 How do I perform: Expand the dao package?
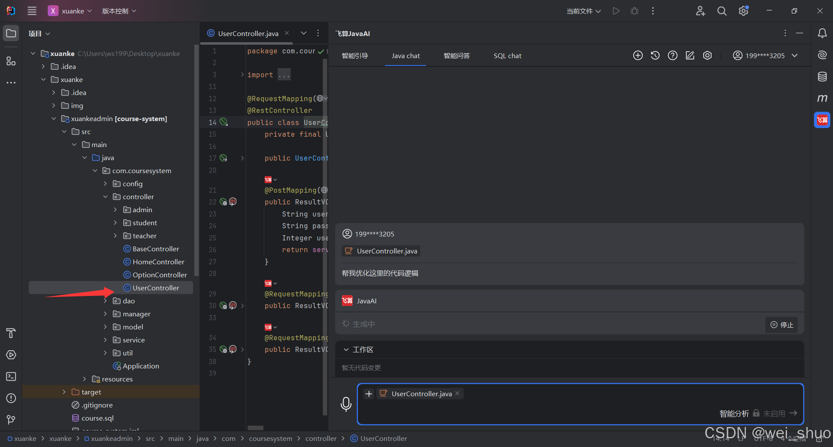[x=105, y=301]
